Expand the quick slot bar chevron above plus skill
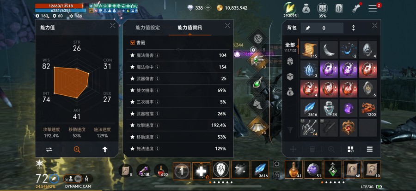 [x=201, y=163]
